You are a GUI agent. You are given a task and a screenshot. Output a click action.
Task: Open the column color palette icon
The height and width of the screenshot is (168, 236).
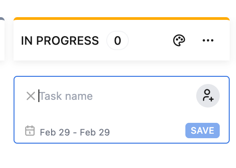pyautogui.click(x=179, y=40)
